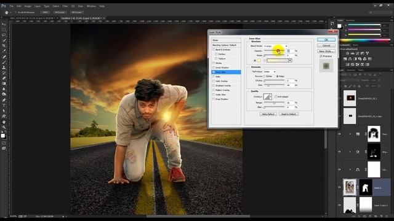394x221 pixels.
Task: Click the Reset to Default button
Action: (x=289, y=114)
